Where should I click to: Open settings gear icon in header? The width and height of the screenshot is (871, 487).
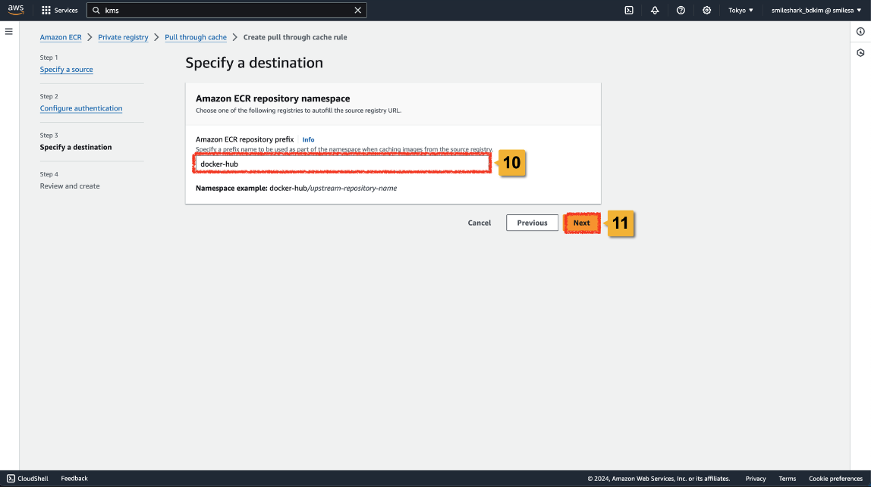click(706, 11)
